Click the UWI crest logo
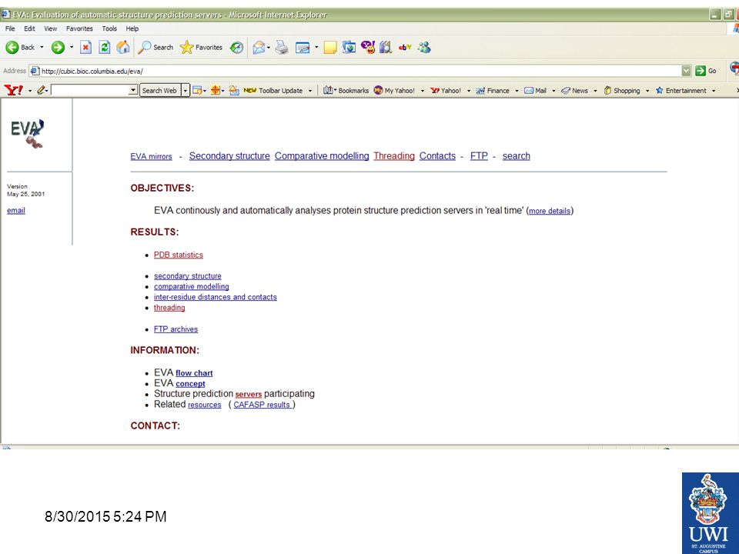Screen dimensions: 739x554 pos(711,513)
